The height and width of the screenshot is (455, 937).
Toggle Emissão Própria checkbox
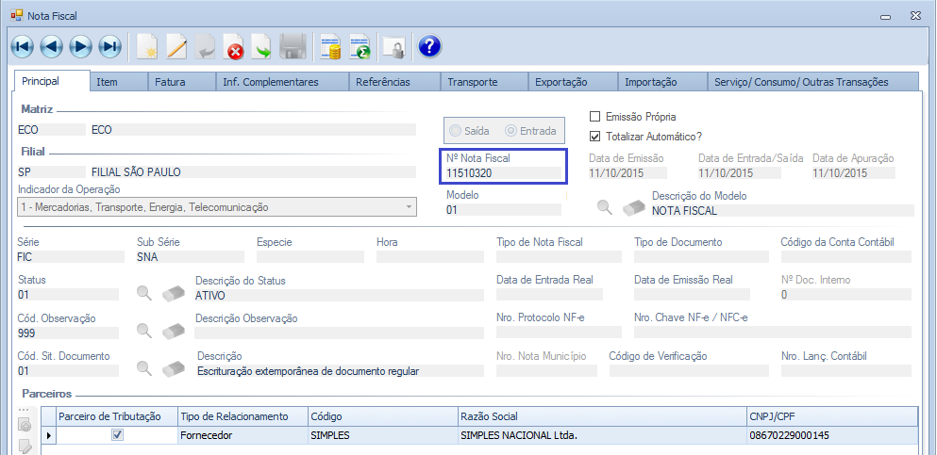coord(594,117)
